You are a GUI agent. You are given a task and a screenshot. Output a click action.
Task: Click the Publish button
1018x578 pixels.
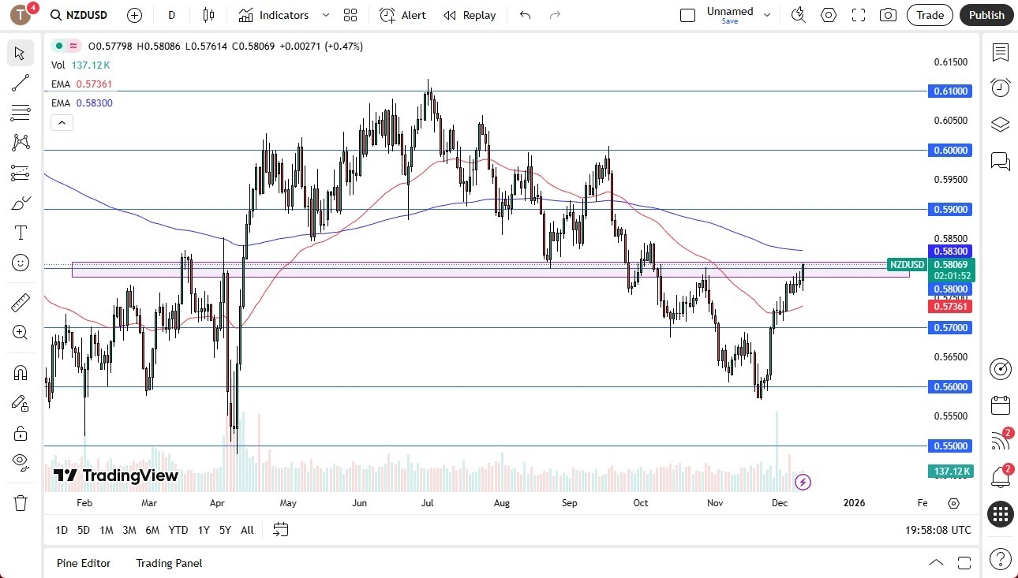click(986, 14)
